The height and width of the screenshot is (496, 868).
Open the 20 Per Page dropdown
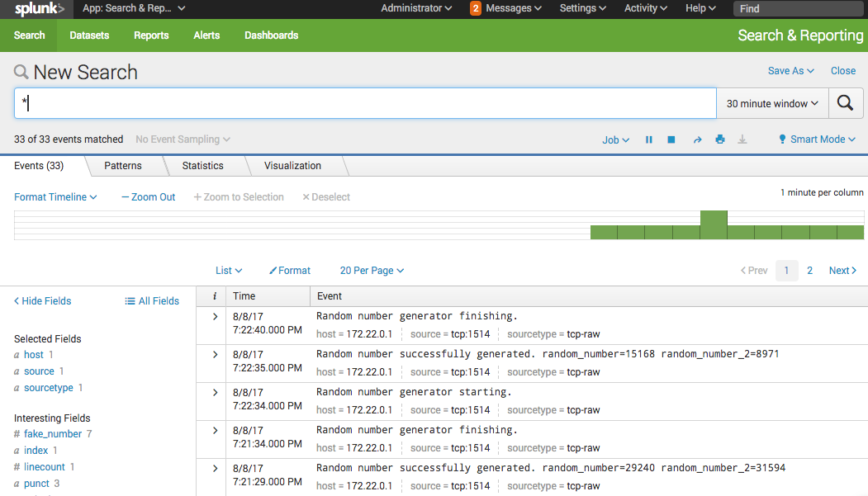pyautogui.click(x=372, y=271)
